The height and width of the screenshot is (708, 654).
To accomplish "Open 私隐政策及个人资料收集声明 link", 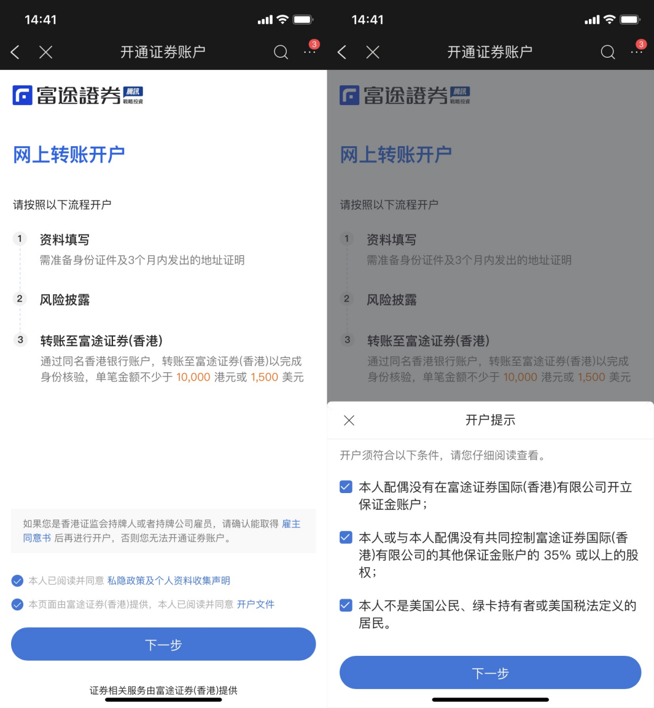I will (x=168, y=581).
